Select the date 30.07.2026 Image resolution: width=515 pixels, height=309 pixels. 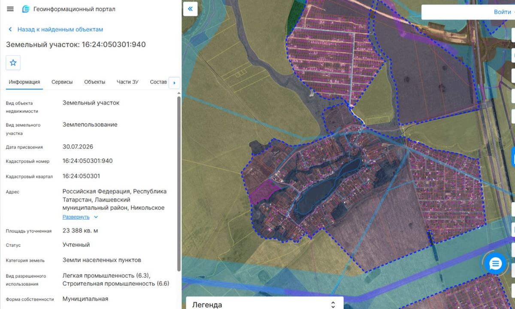78,147
